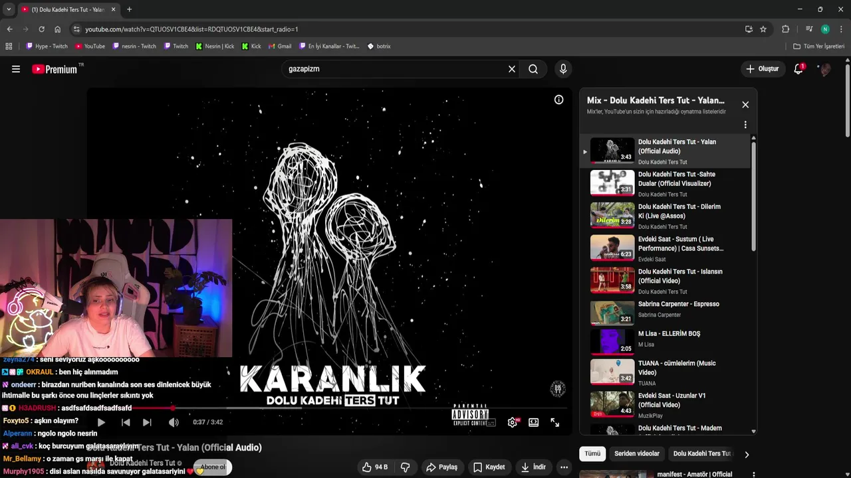Share the video via Paylaş
Image resolution: width=851 pixels, height=478 pixels.
coord(441,467)
